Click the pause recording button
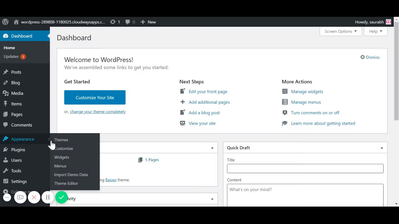399x224 pixels. 48,197
